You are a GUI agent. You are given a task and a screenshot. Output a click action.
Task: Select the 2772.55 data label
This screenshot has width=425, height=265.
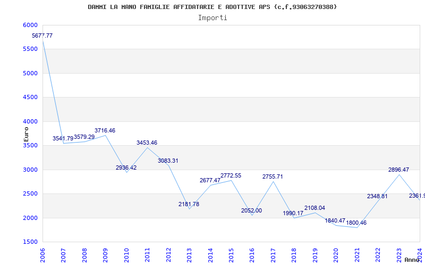231,175
